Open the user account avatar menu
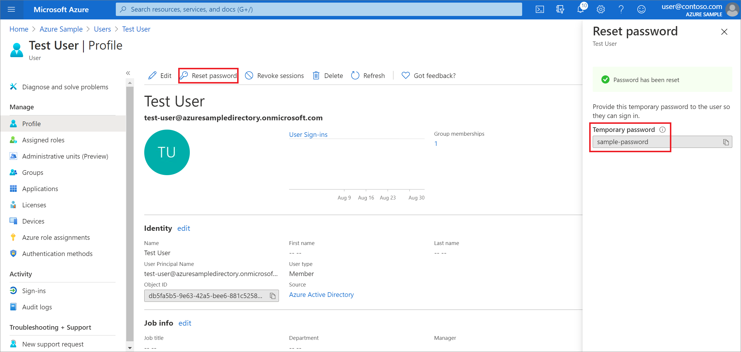 pos(733,9)
